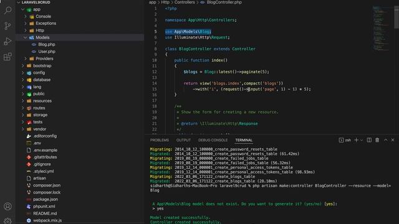Expand the storage folder

coord(40,115)
